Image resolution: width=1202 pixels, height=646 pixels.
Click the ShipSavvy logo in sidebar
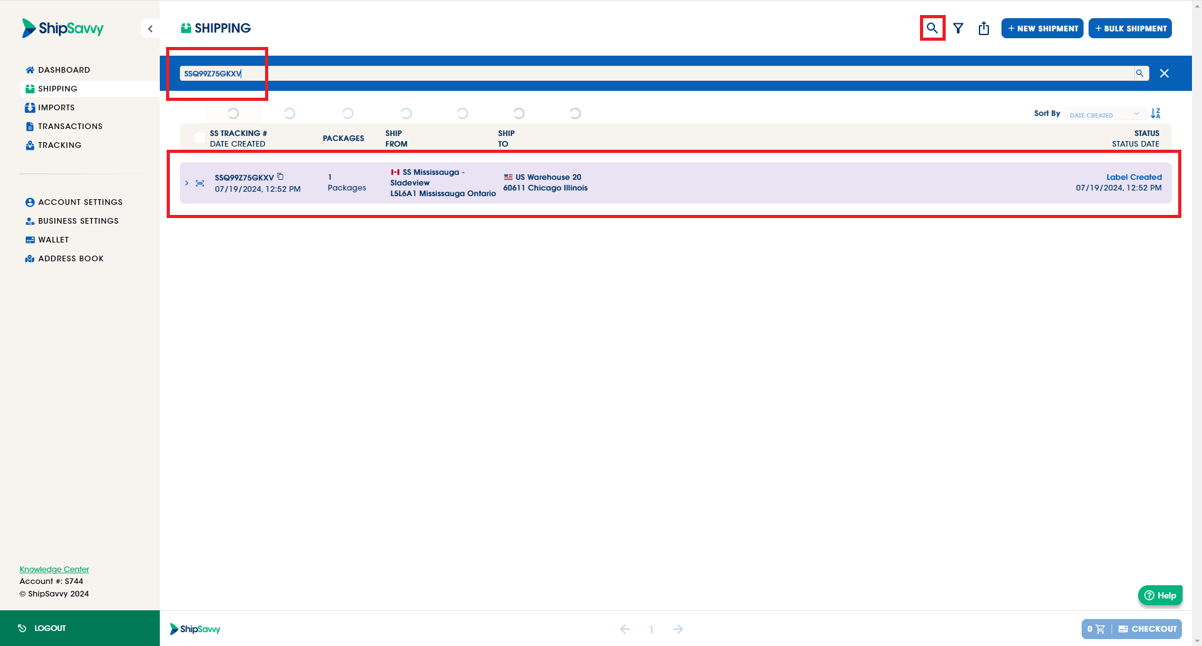coord(63,28)
